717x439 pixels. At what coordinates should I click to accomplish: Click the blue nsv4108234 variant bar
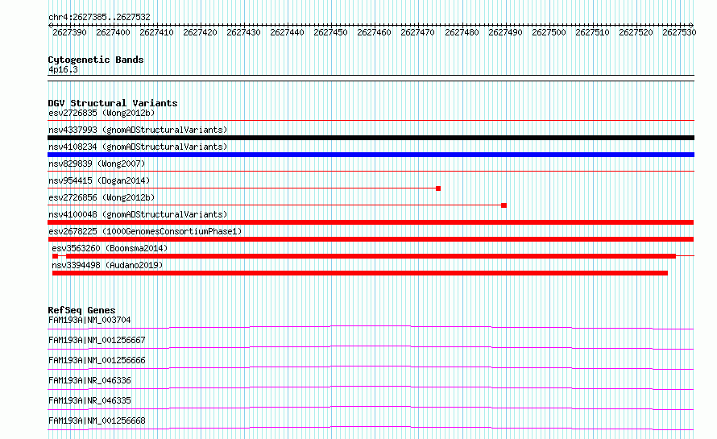coord(371,155)
